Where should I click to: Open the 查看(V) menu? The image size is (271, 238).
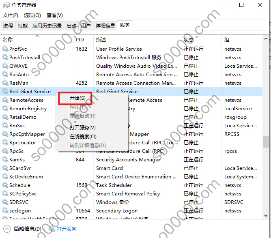tap(55, 15)
